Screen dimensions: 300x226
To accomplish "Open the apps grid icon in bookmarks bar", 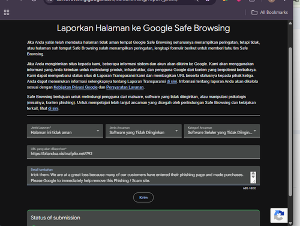I will 7,13.
